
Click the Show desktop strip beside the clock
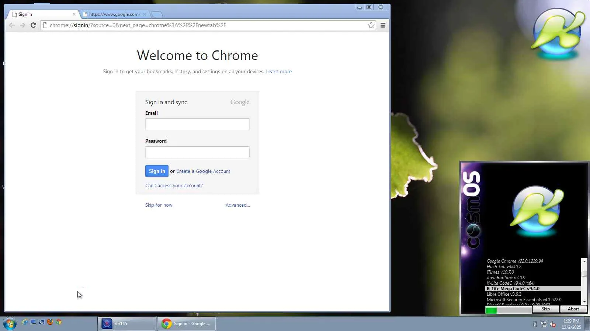tap(587, 324)
